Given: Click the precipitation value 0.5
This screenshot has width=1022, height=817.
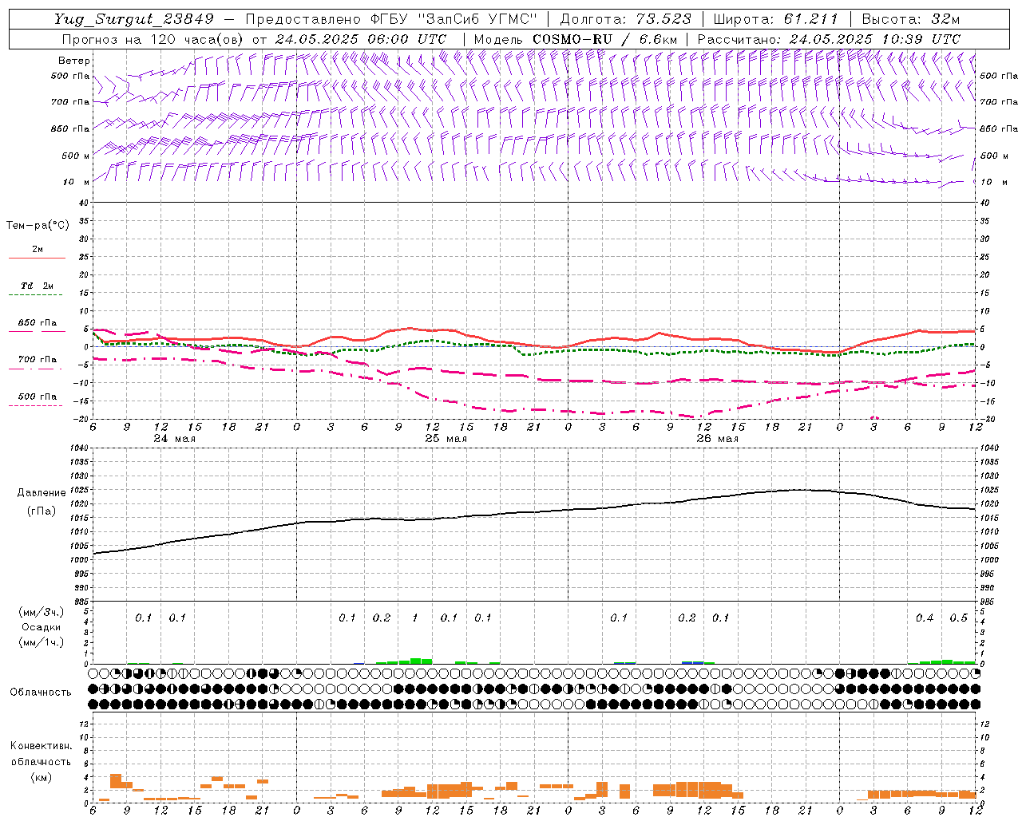Looking at the screenshot, I should tap(959, 618).
